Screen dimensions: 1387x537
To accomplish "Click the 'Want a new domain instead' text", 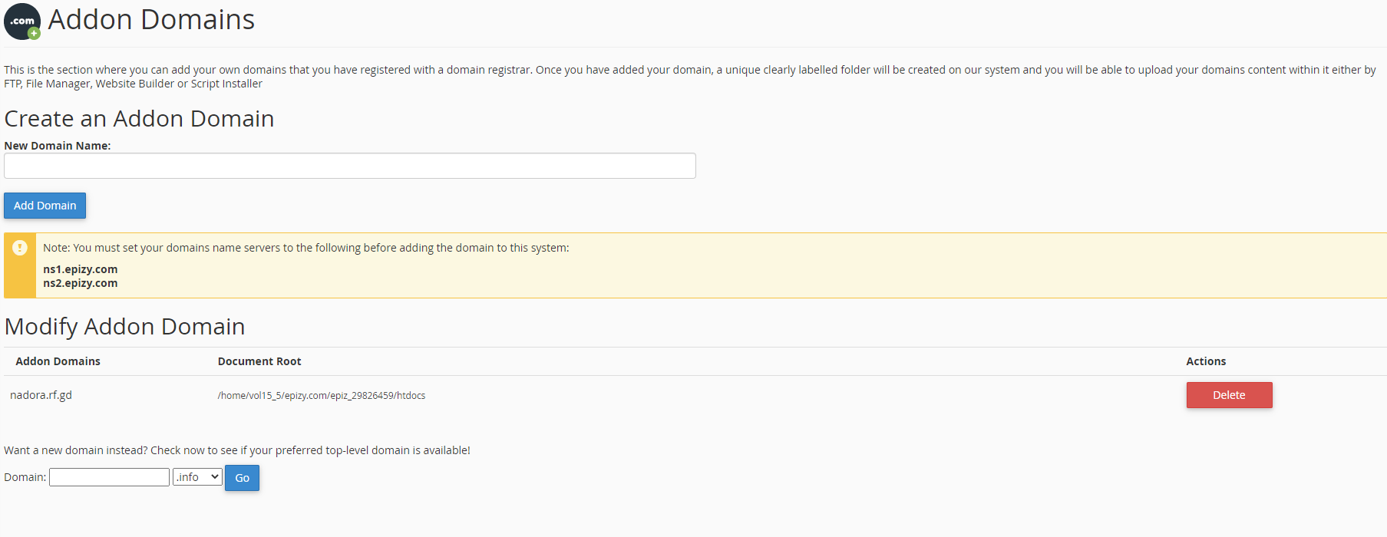I will pos(236,450).
